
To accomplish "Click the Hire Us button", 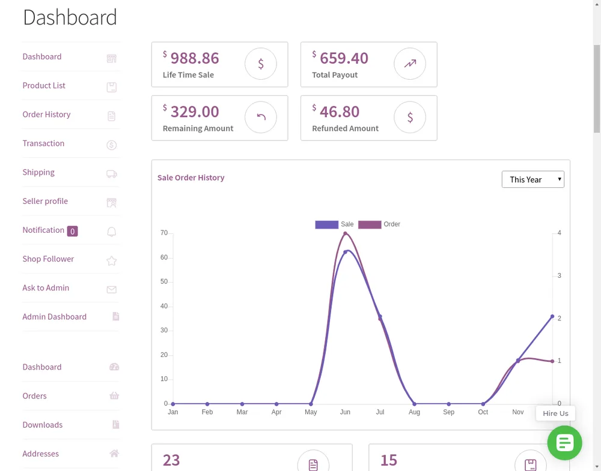I will tap(555, 413).
